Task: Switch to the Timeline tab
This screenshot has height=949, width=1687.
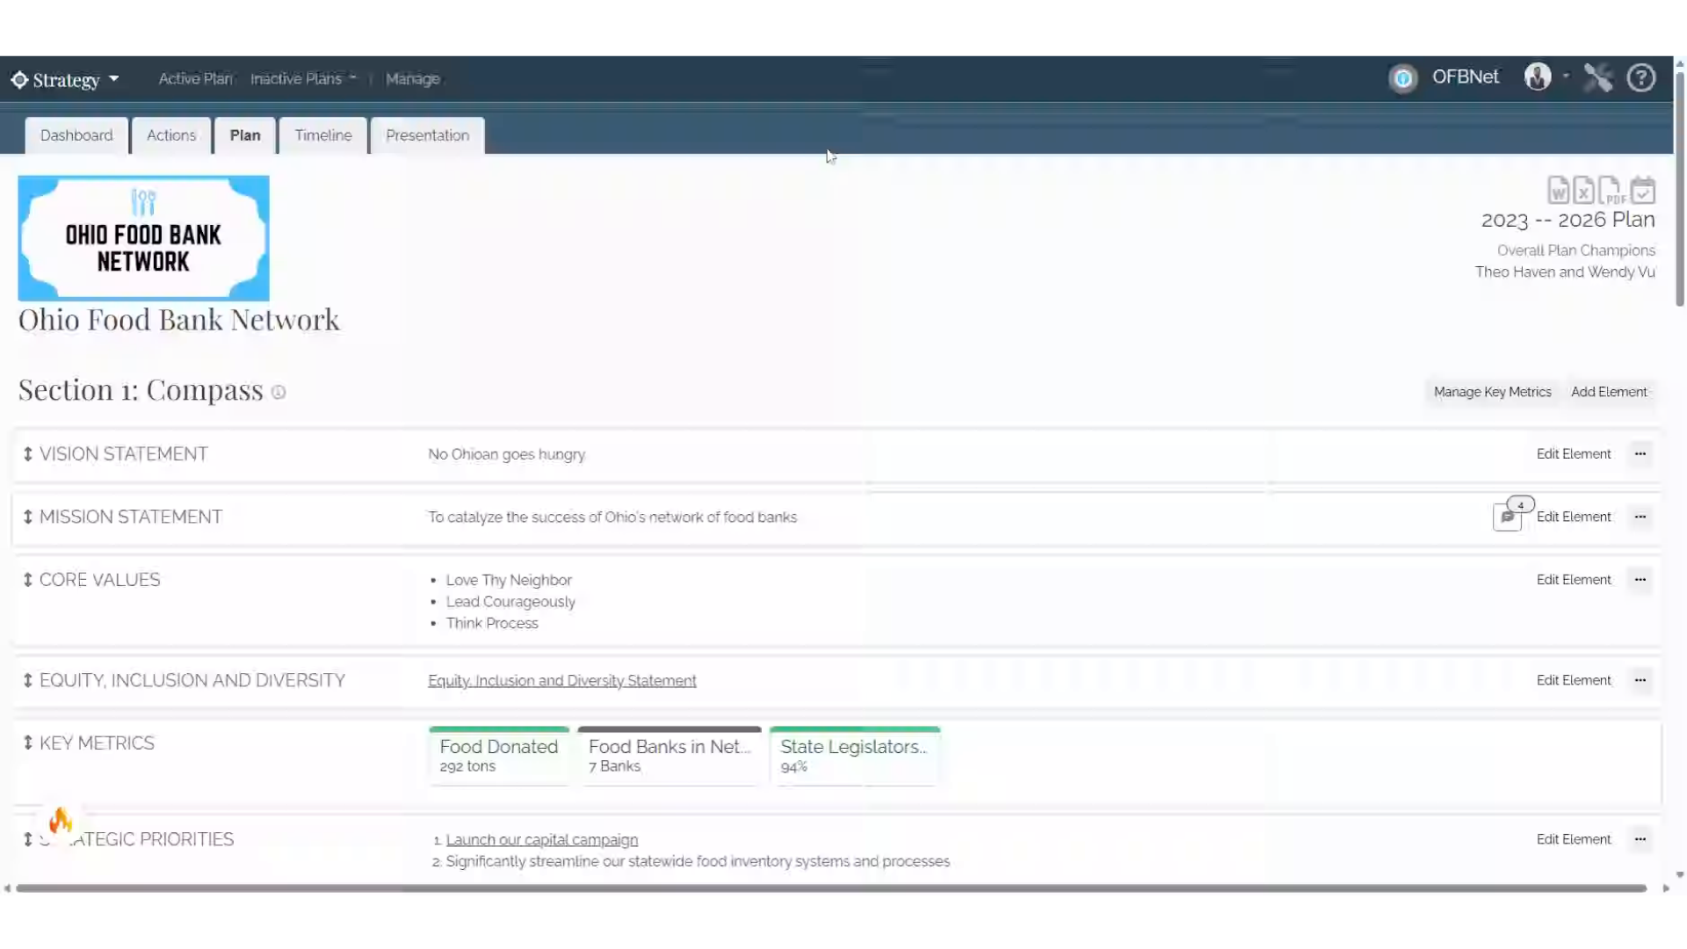Action: tap(323, 135)
